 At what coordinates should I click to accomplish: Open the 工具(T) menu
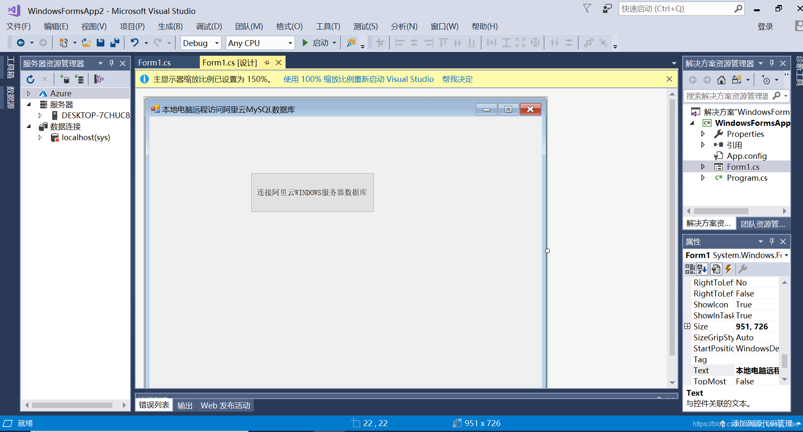point(328,26)
